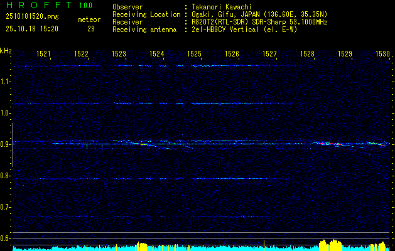The height and width of the screenshot is (251, 395).
Task: Click the receiver R820T2(RTL-SDR) text
Action: (x=221, y=22)
